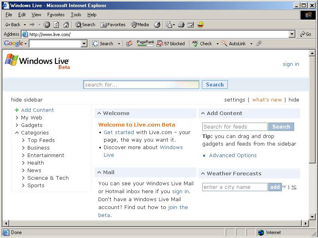The height and width of the screenshot is (238, 318).
Task: Click the enter a city name field
Action: point(235,187)
